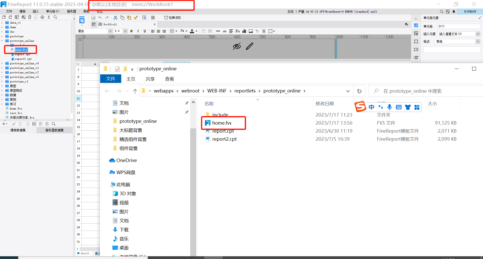This screenshot has height=259, width=483.
Task: Copy the selected cell content
Action: point(122,18)
